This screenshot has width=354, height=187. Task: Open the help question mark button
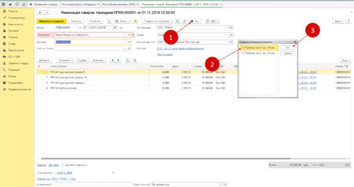tap(348, 21)
